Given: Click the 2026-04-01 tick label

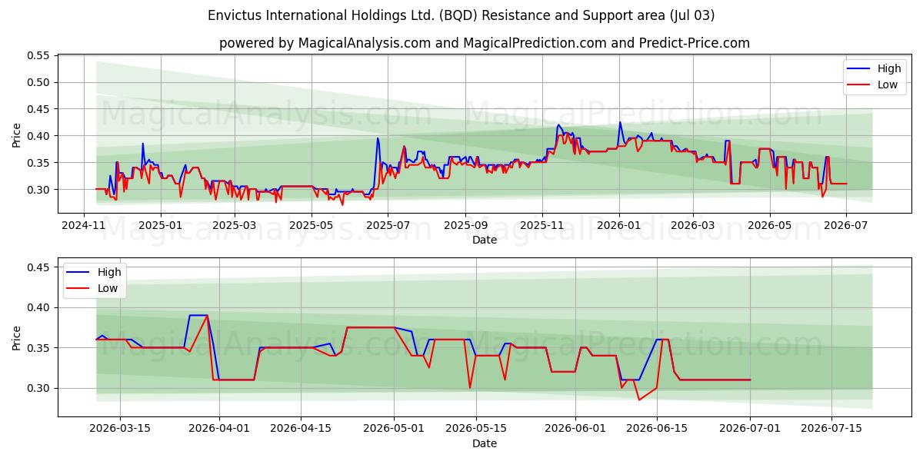Looking at the screenshot, I should pos(219,429).
